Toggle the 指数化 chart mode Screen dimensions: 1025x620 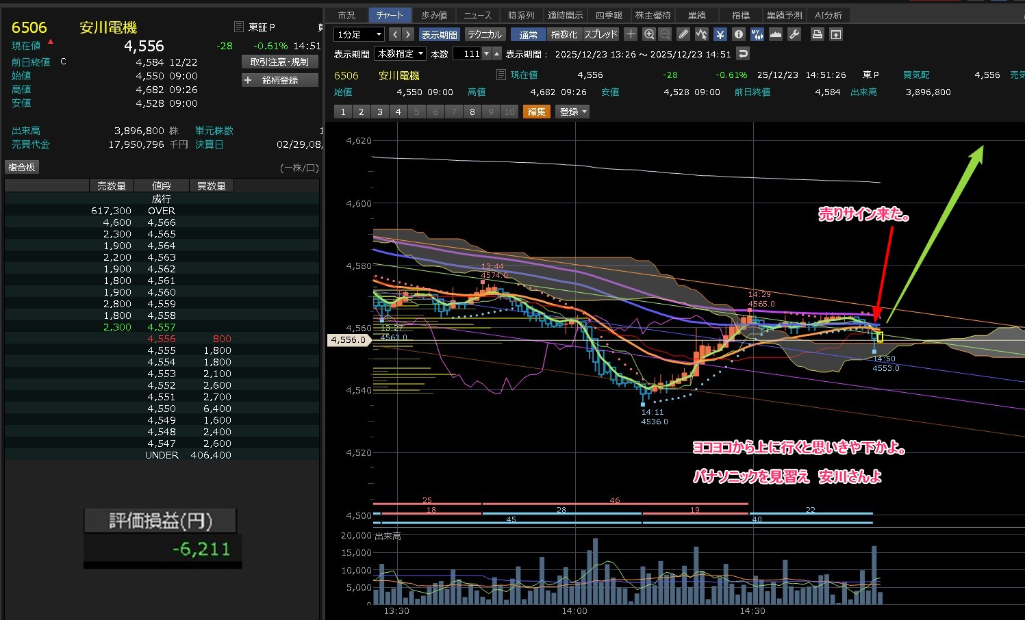pyautogui.click(x=564, y=34)
